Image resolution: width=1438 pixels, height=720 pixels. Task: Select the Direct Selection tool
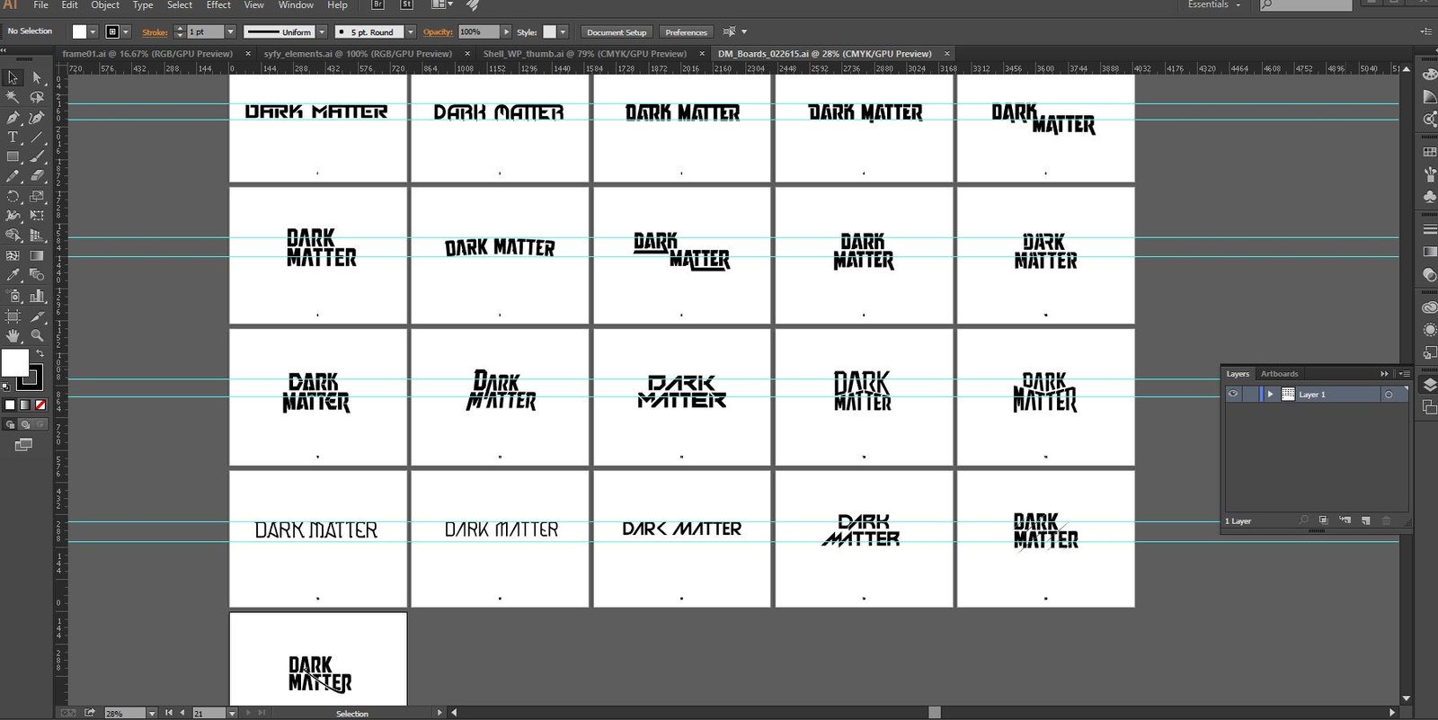pyautogui.click(x=36, y=78)
